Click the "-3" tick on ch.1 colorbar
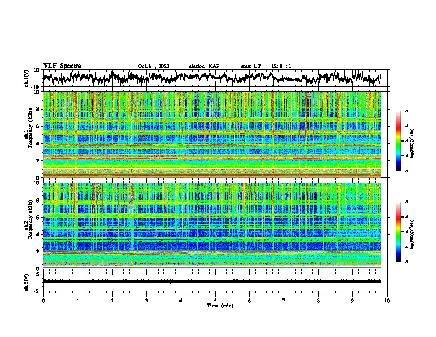 [406, 111]
